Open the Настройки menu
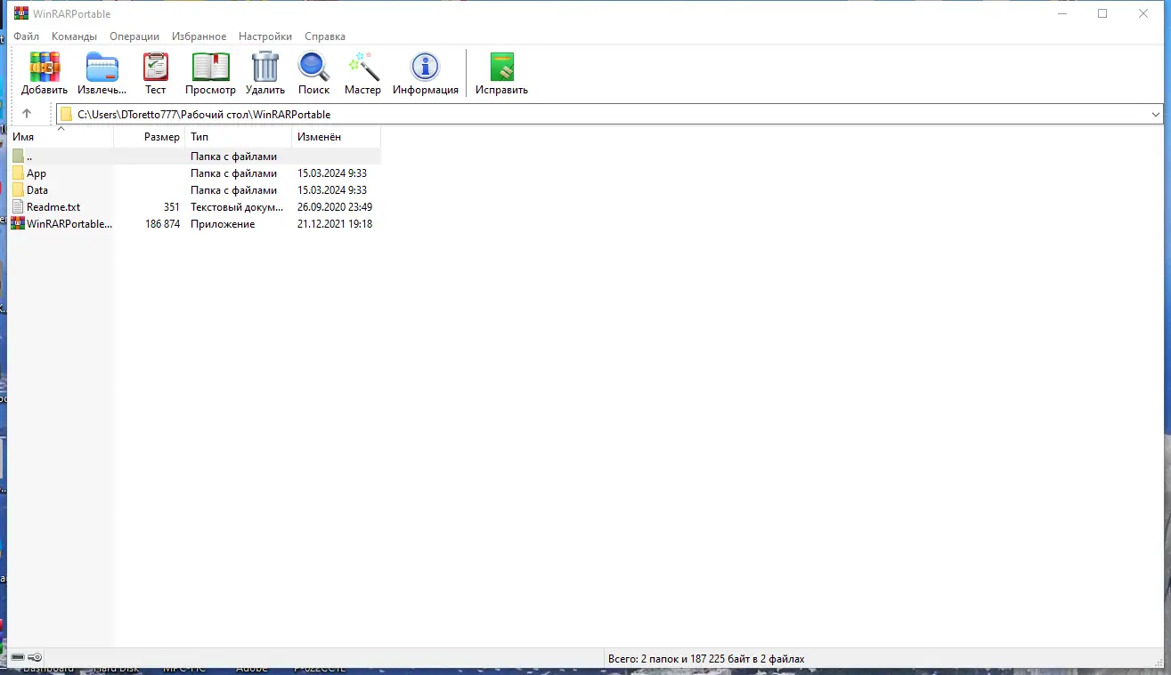 coord(265,36)
